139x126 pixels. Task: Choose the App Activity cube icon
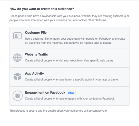point(17,77)
